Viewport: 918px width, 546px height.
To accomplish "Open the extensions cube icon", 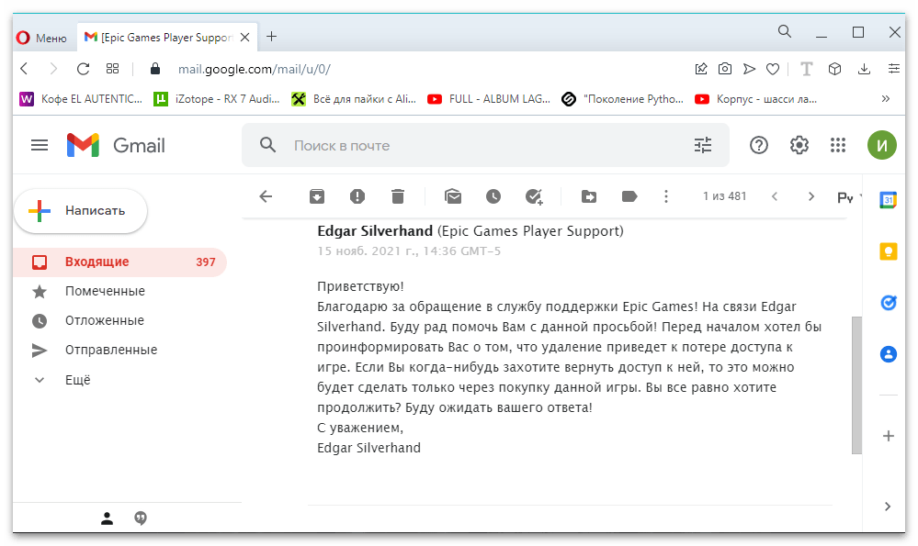I will tap(835, 69).
